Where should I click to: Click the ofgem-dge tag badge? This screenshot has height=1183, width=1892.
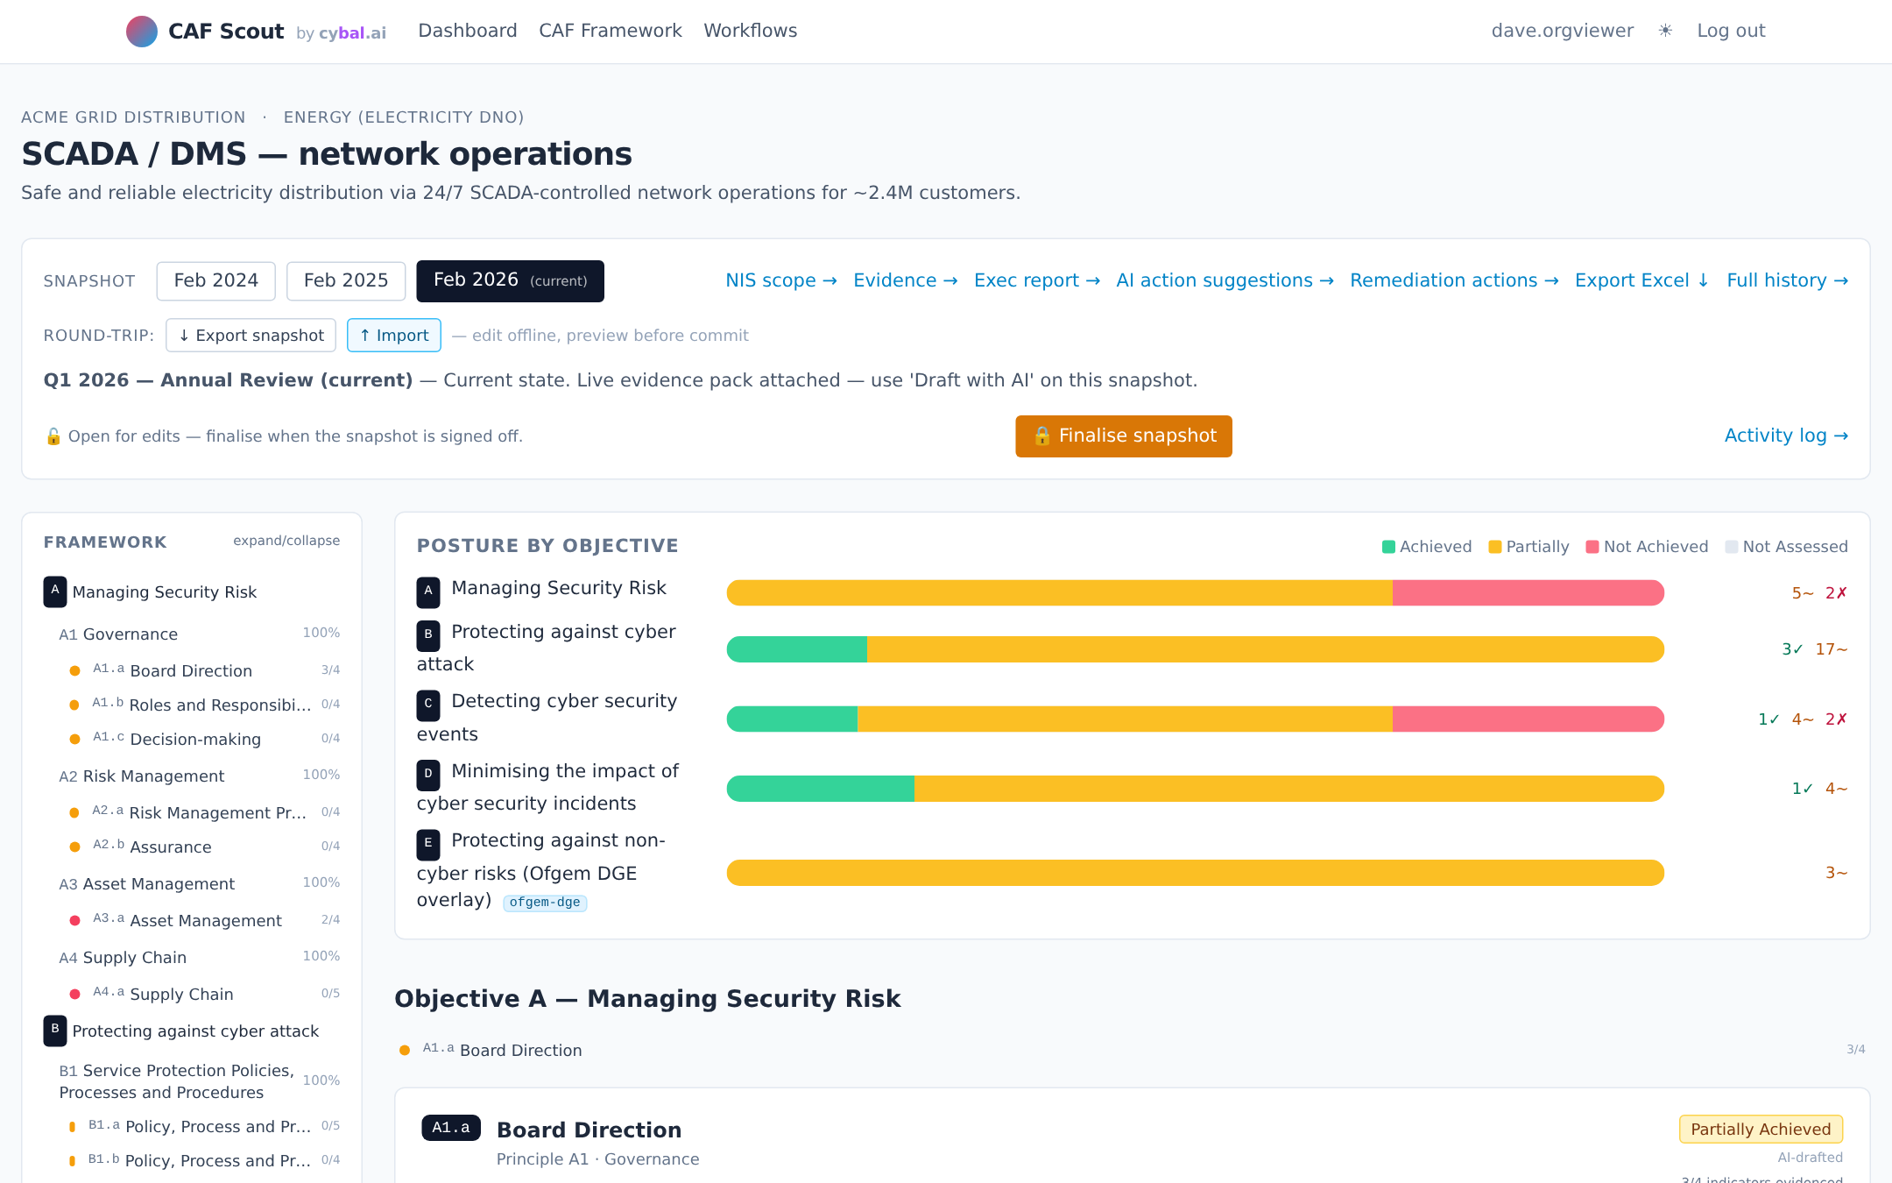(x=545, y=902)
